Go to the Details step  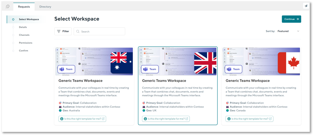click(x=23, y=27)
